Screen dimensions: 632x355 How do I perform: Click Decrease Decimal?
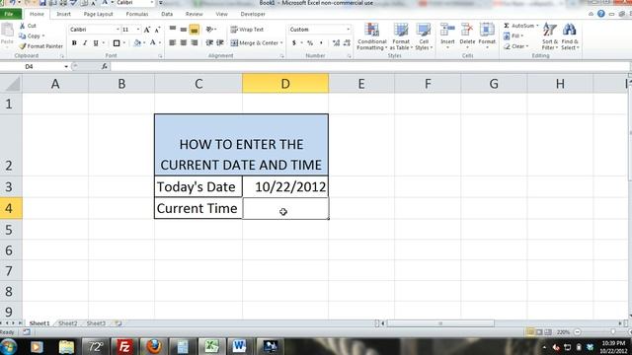click(x=347, y=42)
